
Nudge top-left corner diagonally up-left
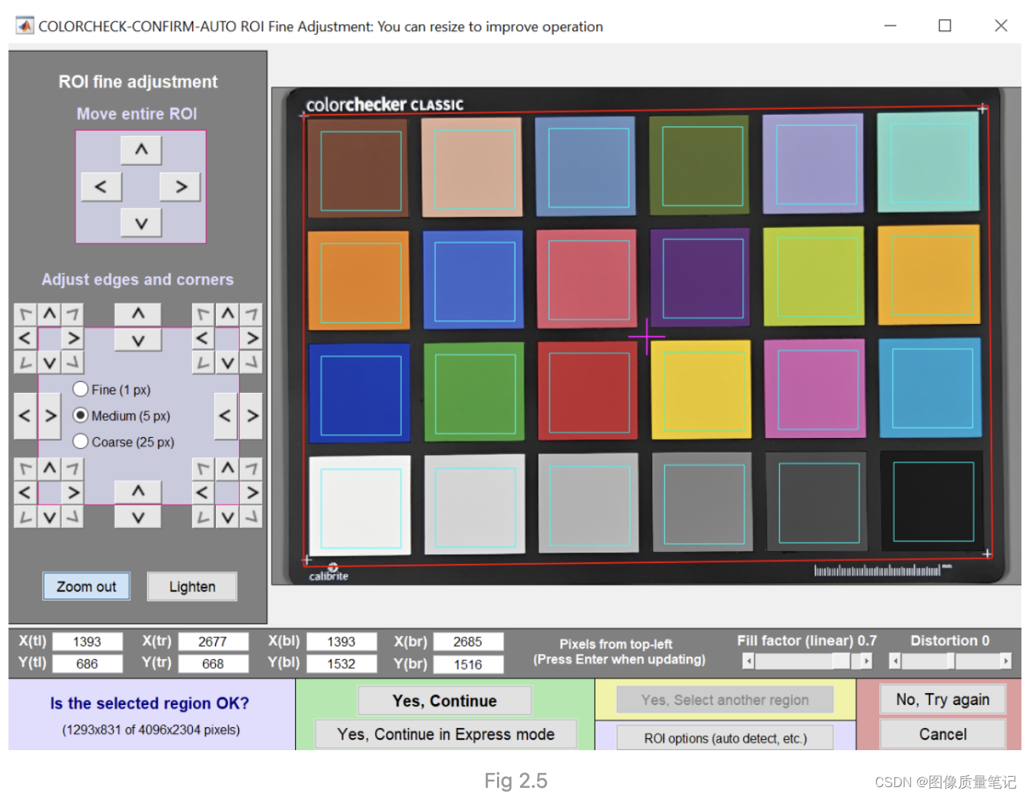pyautogui.click(x=26, y=314)
